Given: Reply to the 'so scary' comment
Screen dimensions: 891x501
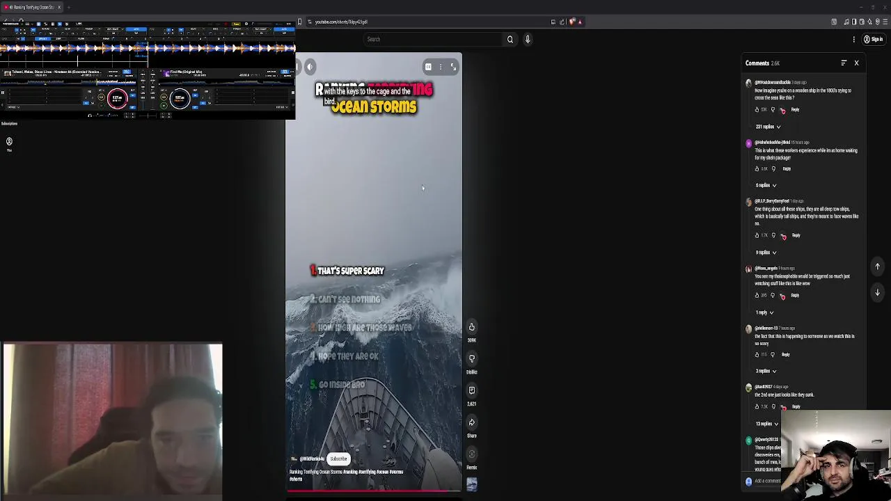Looking at the screenshot, I should pos(786,355).
